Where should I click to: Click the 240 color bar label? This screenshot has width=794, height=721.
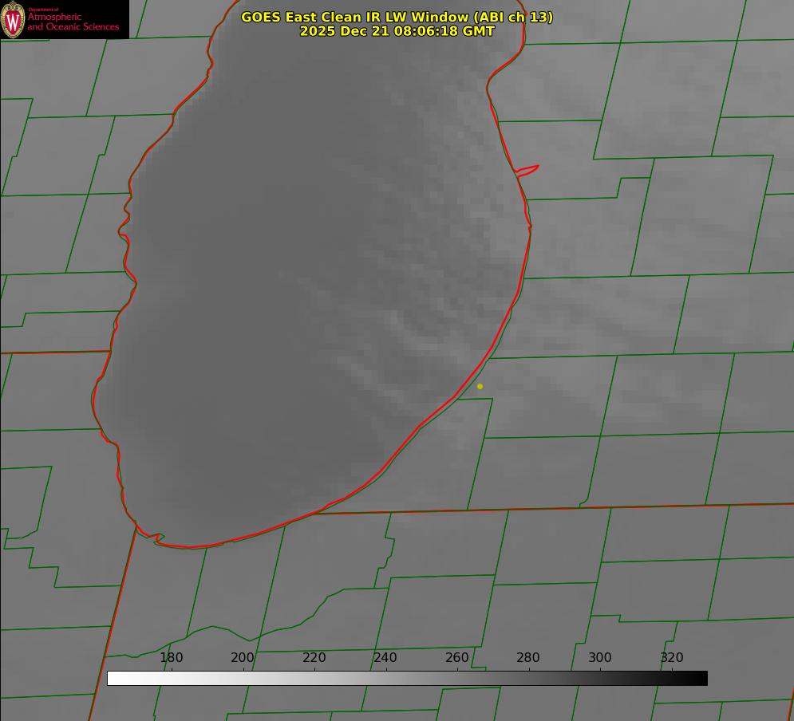(385, 658)
